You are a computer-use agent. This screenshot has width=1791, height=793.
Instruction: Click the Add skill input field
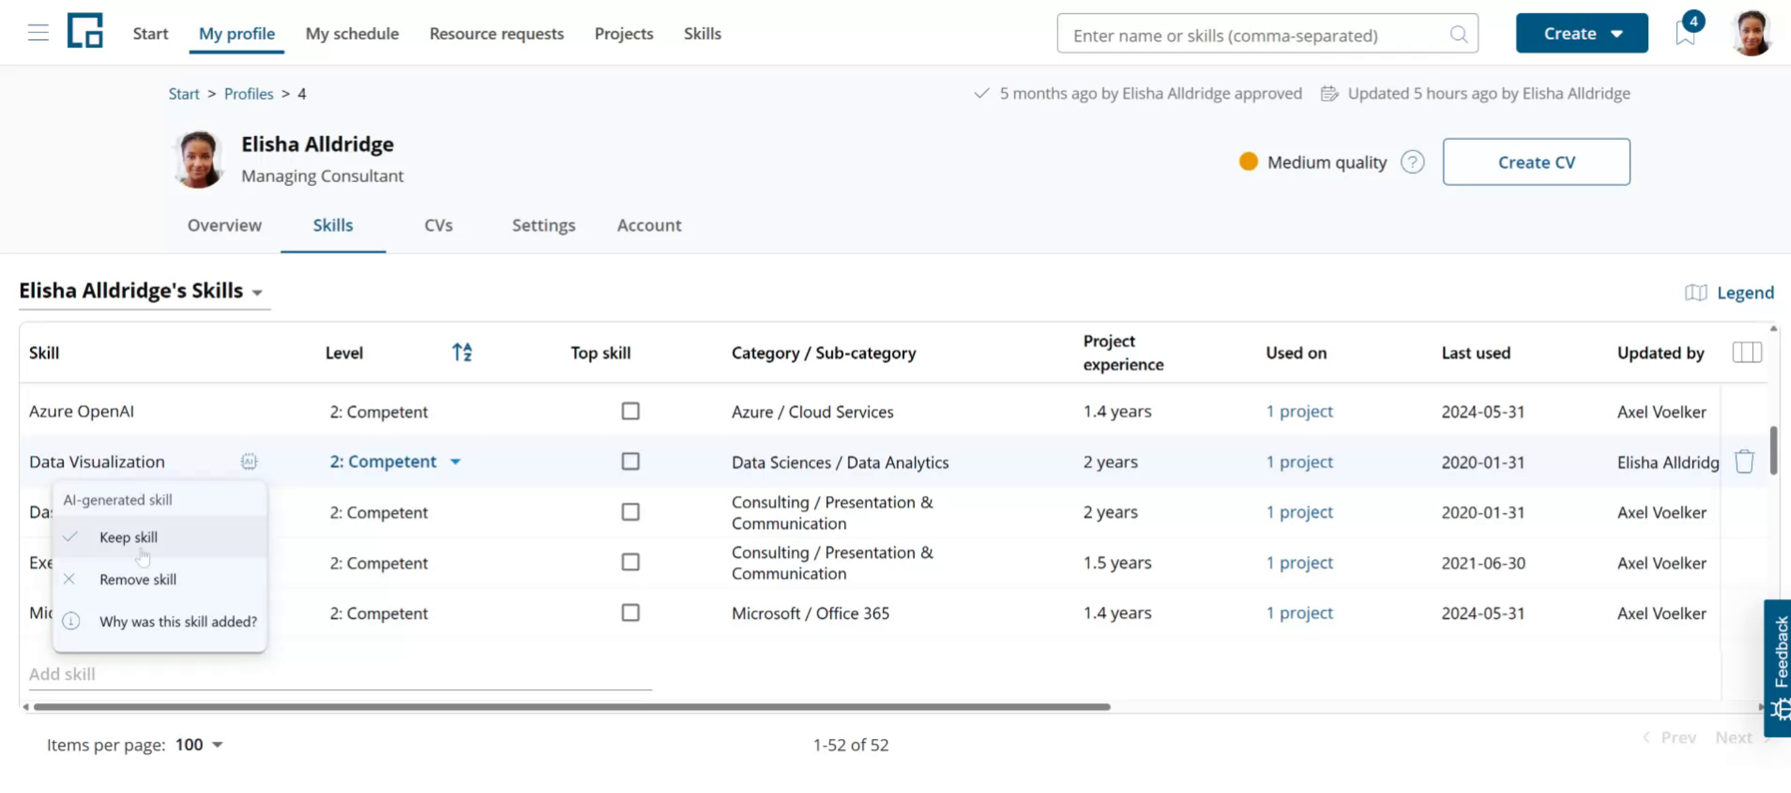coord(340,674)
